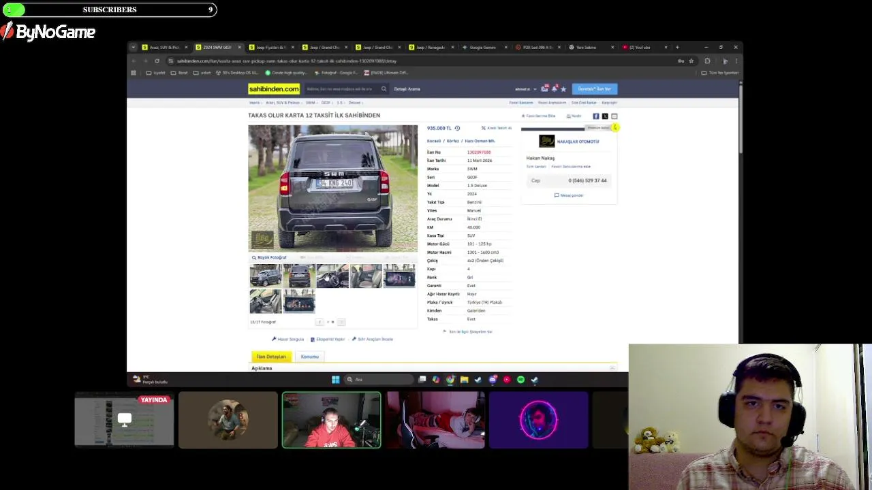
Task: Click the site search input field
Action: 341,89
